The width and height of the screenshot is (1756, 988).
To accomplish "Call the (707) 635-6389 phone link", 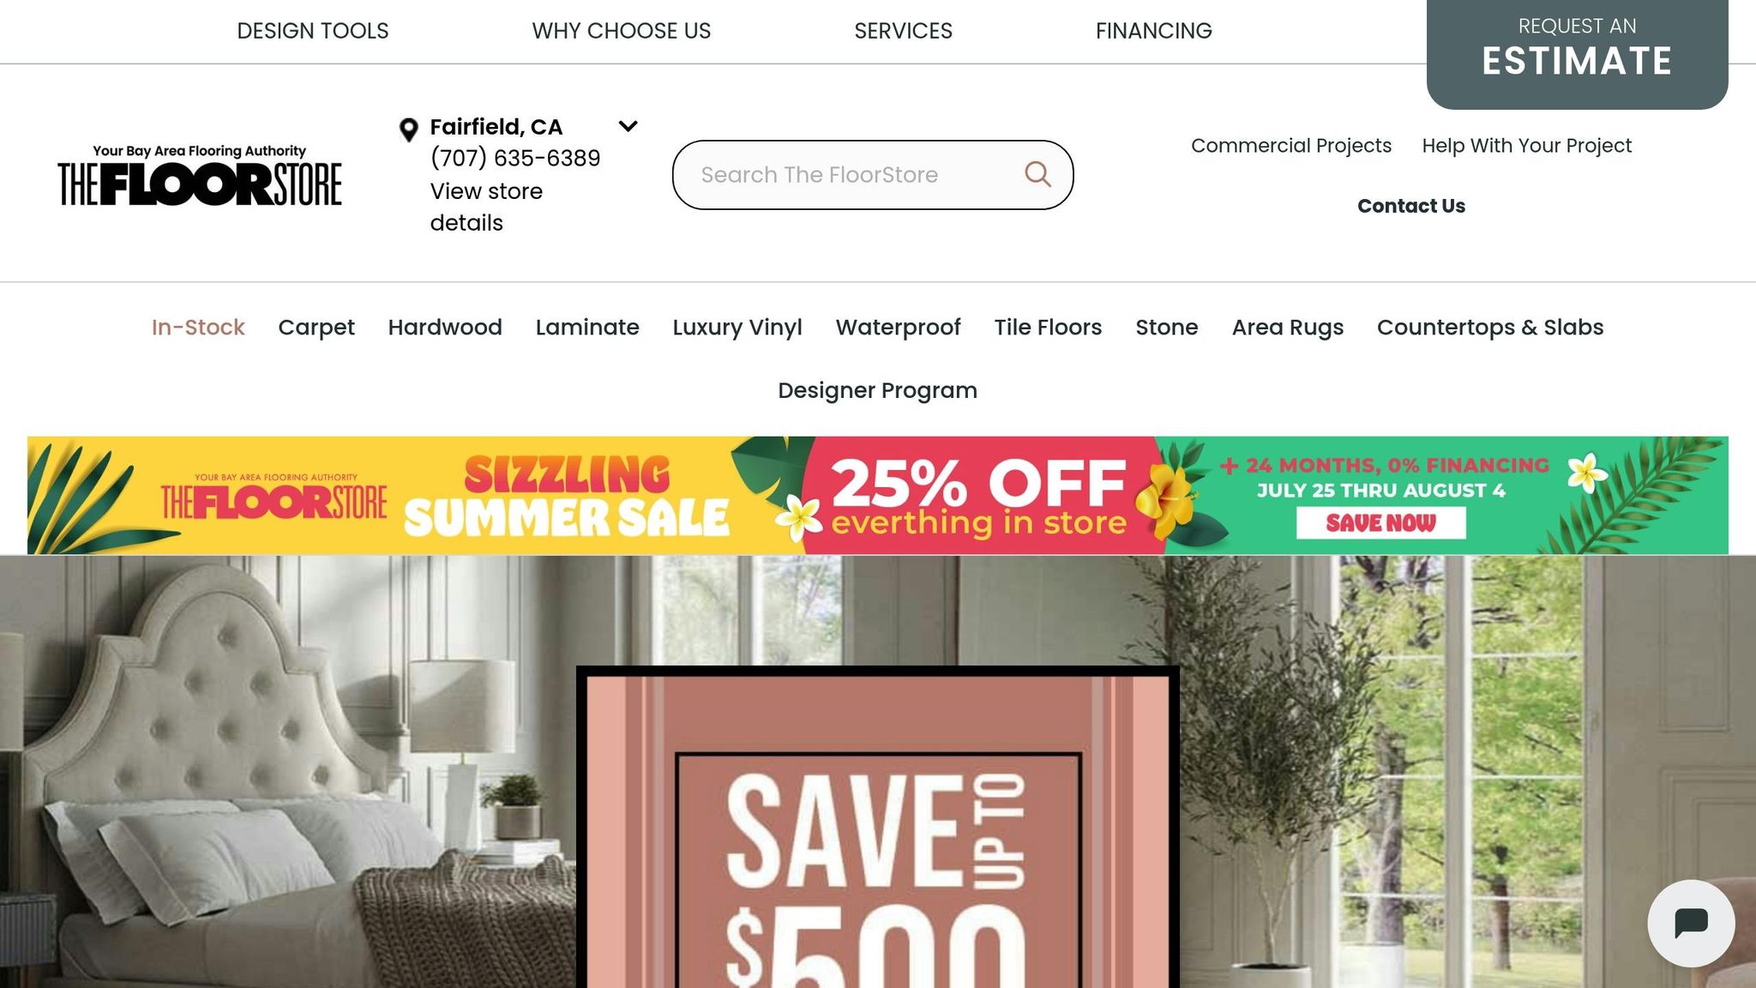I will coord(515,158).
